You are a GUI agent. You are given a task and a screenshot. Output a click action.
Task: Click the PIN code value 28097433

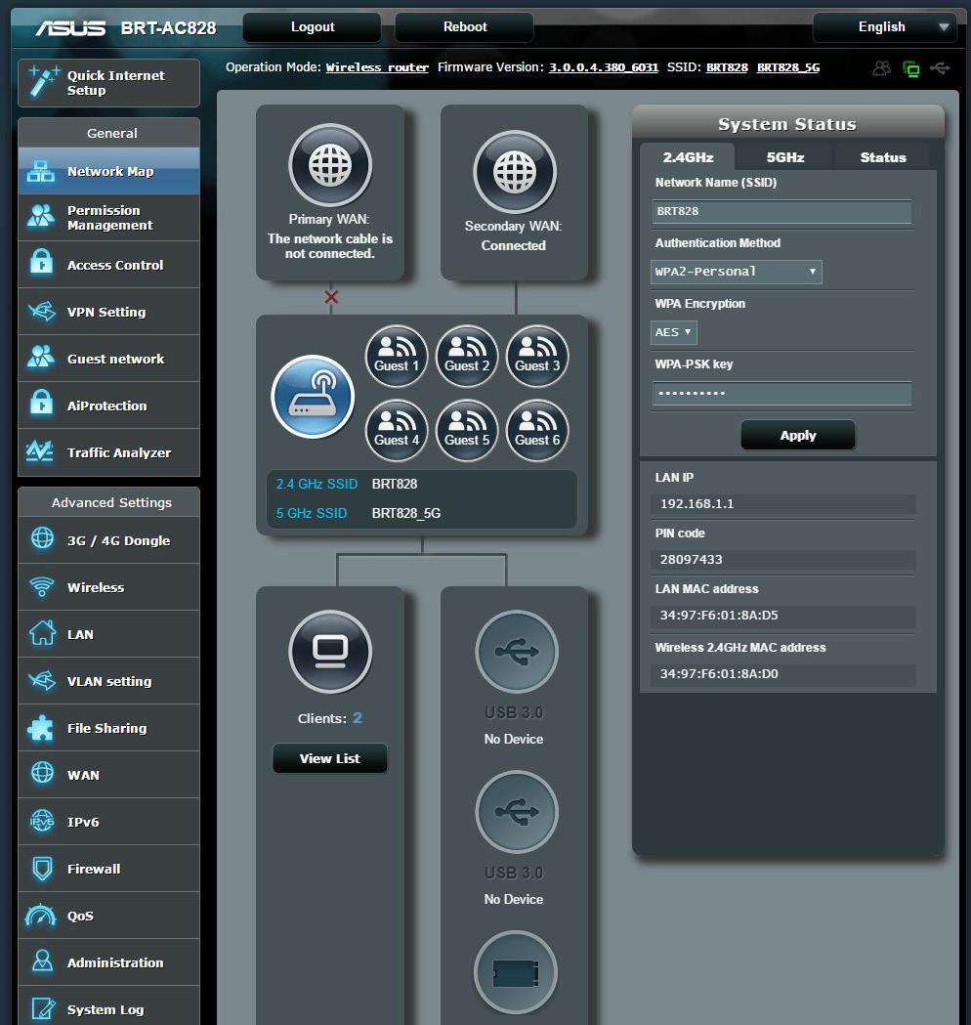(x=691, y=560)
